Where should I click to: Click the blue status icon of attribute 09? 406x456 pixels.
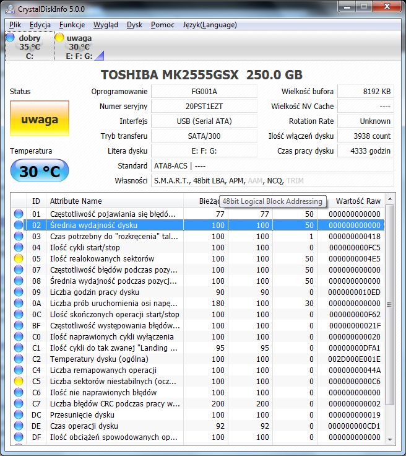click(19, 292)
